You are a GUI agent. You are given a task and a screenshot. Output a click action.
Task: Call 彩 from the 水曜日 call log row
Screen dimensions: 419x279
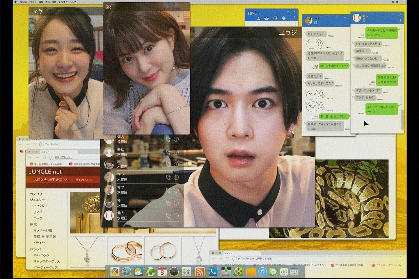pos(168,203)
